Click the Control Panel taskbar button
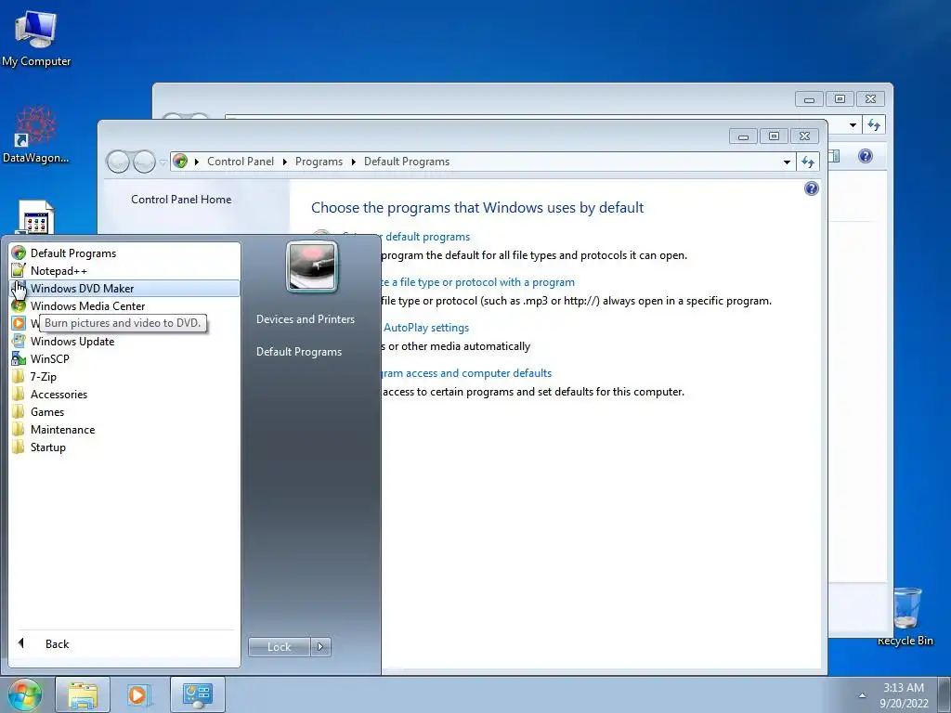 pyautogui.click(x=197, y=694)
